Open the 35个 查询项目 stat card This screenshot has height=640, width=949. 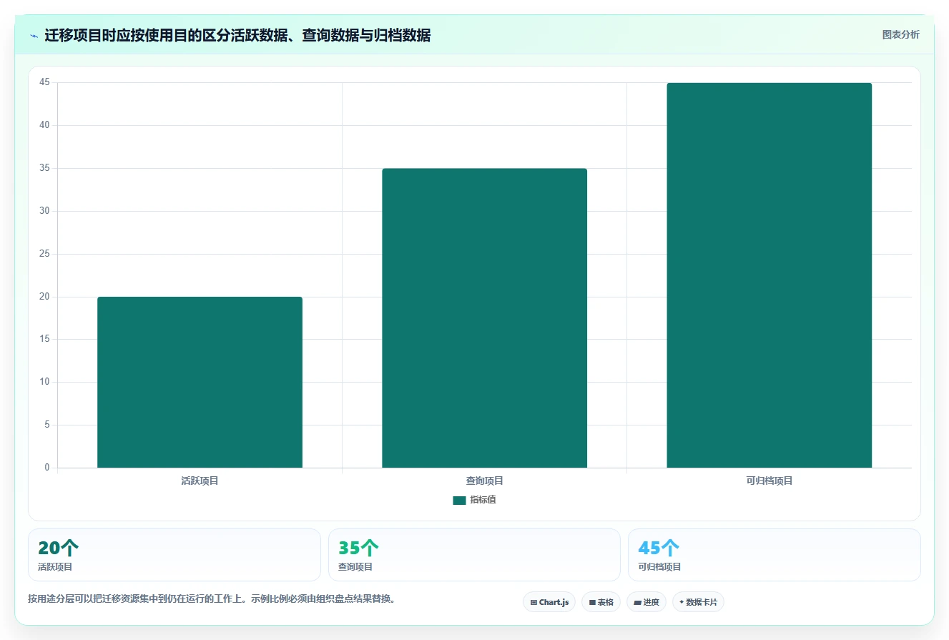[474, 555]
